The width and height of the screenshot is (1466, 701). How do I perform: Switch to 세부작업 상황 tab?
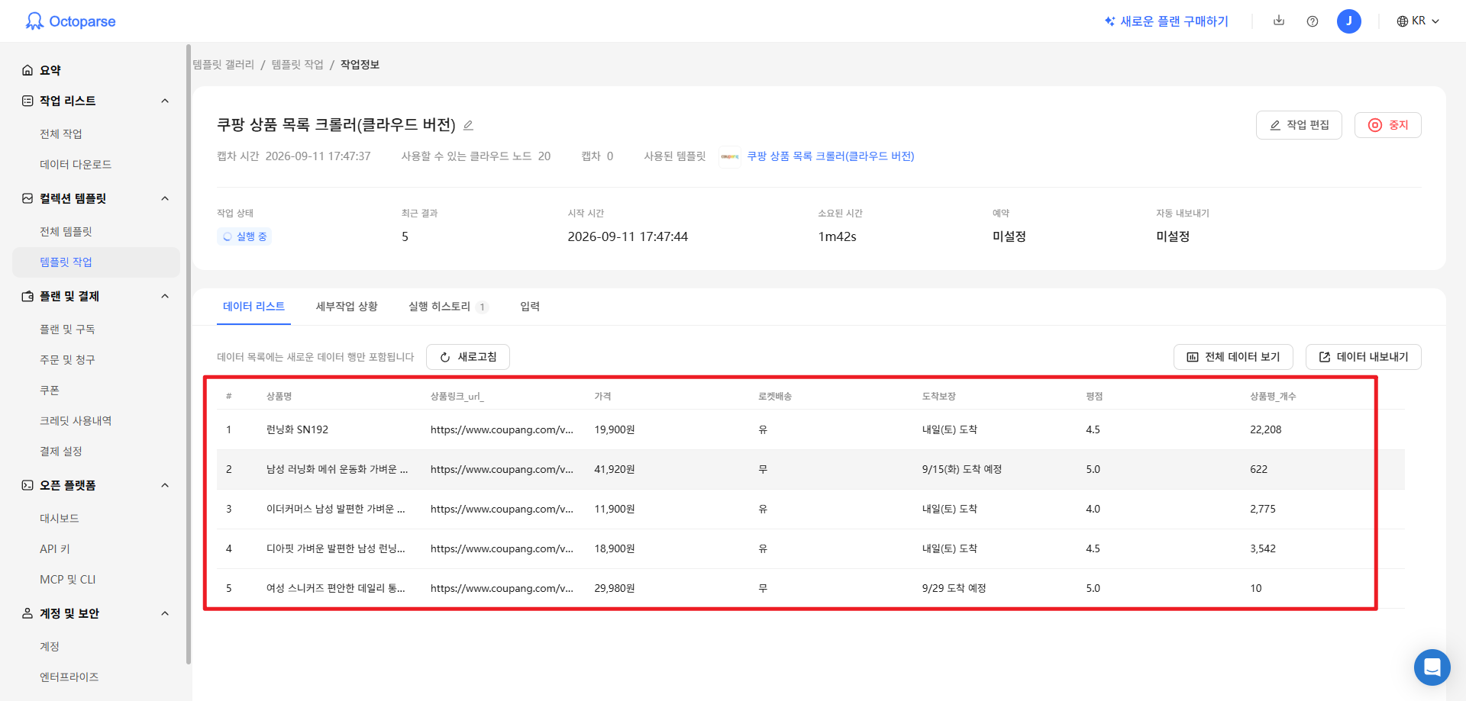click(x=347, y=307)
